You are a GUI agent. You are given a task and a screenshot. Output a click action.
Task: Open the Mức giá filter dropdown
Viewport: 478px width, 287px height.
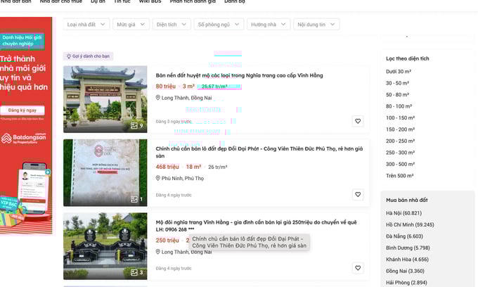point(131,25)
